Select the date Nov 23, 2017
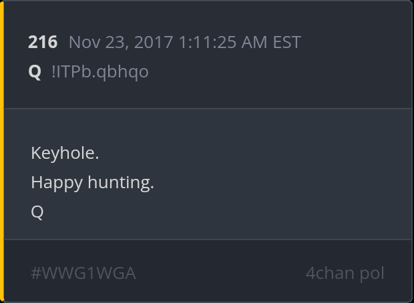The width and height of the screenshot is (414, 303). tap(121, 43)
